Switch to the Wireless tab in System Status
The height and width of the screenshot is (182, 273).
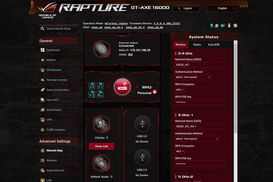[180, 45]
